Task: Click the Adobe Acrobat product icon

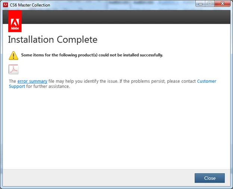Action: click(x=13, y=69)
